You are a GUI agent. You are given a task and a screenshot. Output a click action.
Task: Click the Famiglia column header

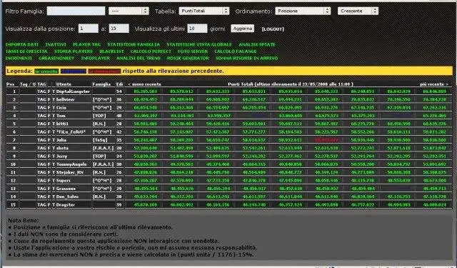[x=101, y=84]
